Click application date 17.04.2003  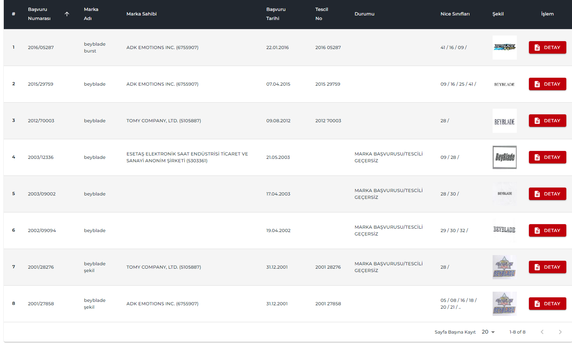click(278, 194)
